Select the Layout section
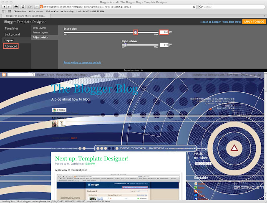The width and height of the screenshot is (267, 203). point(9,40)
